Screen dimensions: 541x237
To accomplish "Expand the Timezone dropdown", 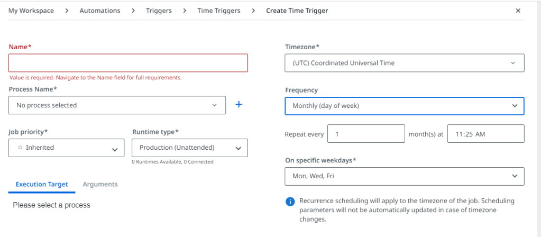I will pyautogui.click(x=405, y=63).
